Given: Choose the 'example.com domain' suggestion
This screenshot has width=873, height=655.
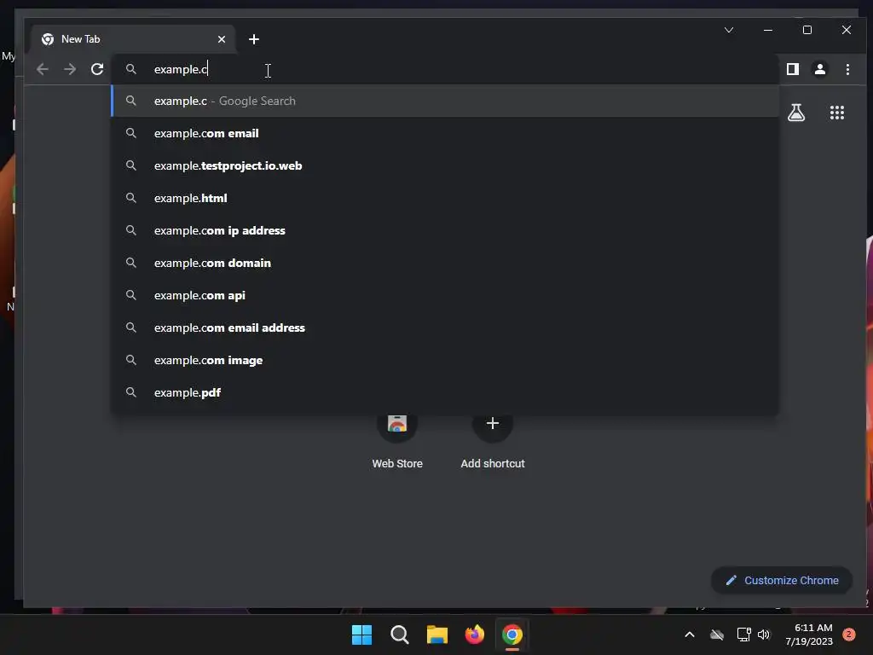Looking at the screenshot, I should pyautogui.click(x=445, y=263).
